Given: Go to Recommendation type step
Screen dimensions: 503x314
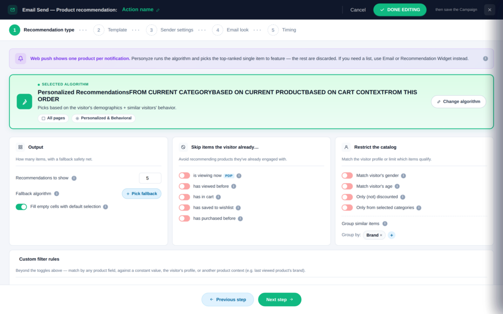Looking at the screenshot, I should 42,30.
